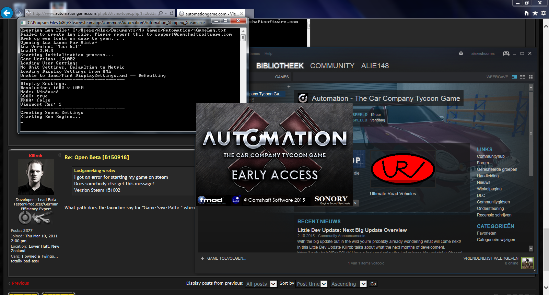549x295 pixels.
Task: Open VRIENDENLIJST WEERGEVEN friends list
Action: (x=491, y=258)
